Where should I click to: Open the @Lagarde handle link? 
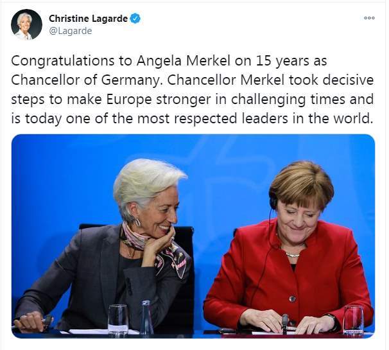(71, 31)
